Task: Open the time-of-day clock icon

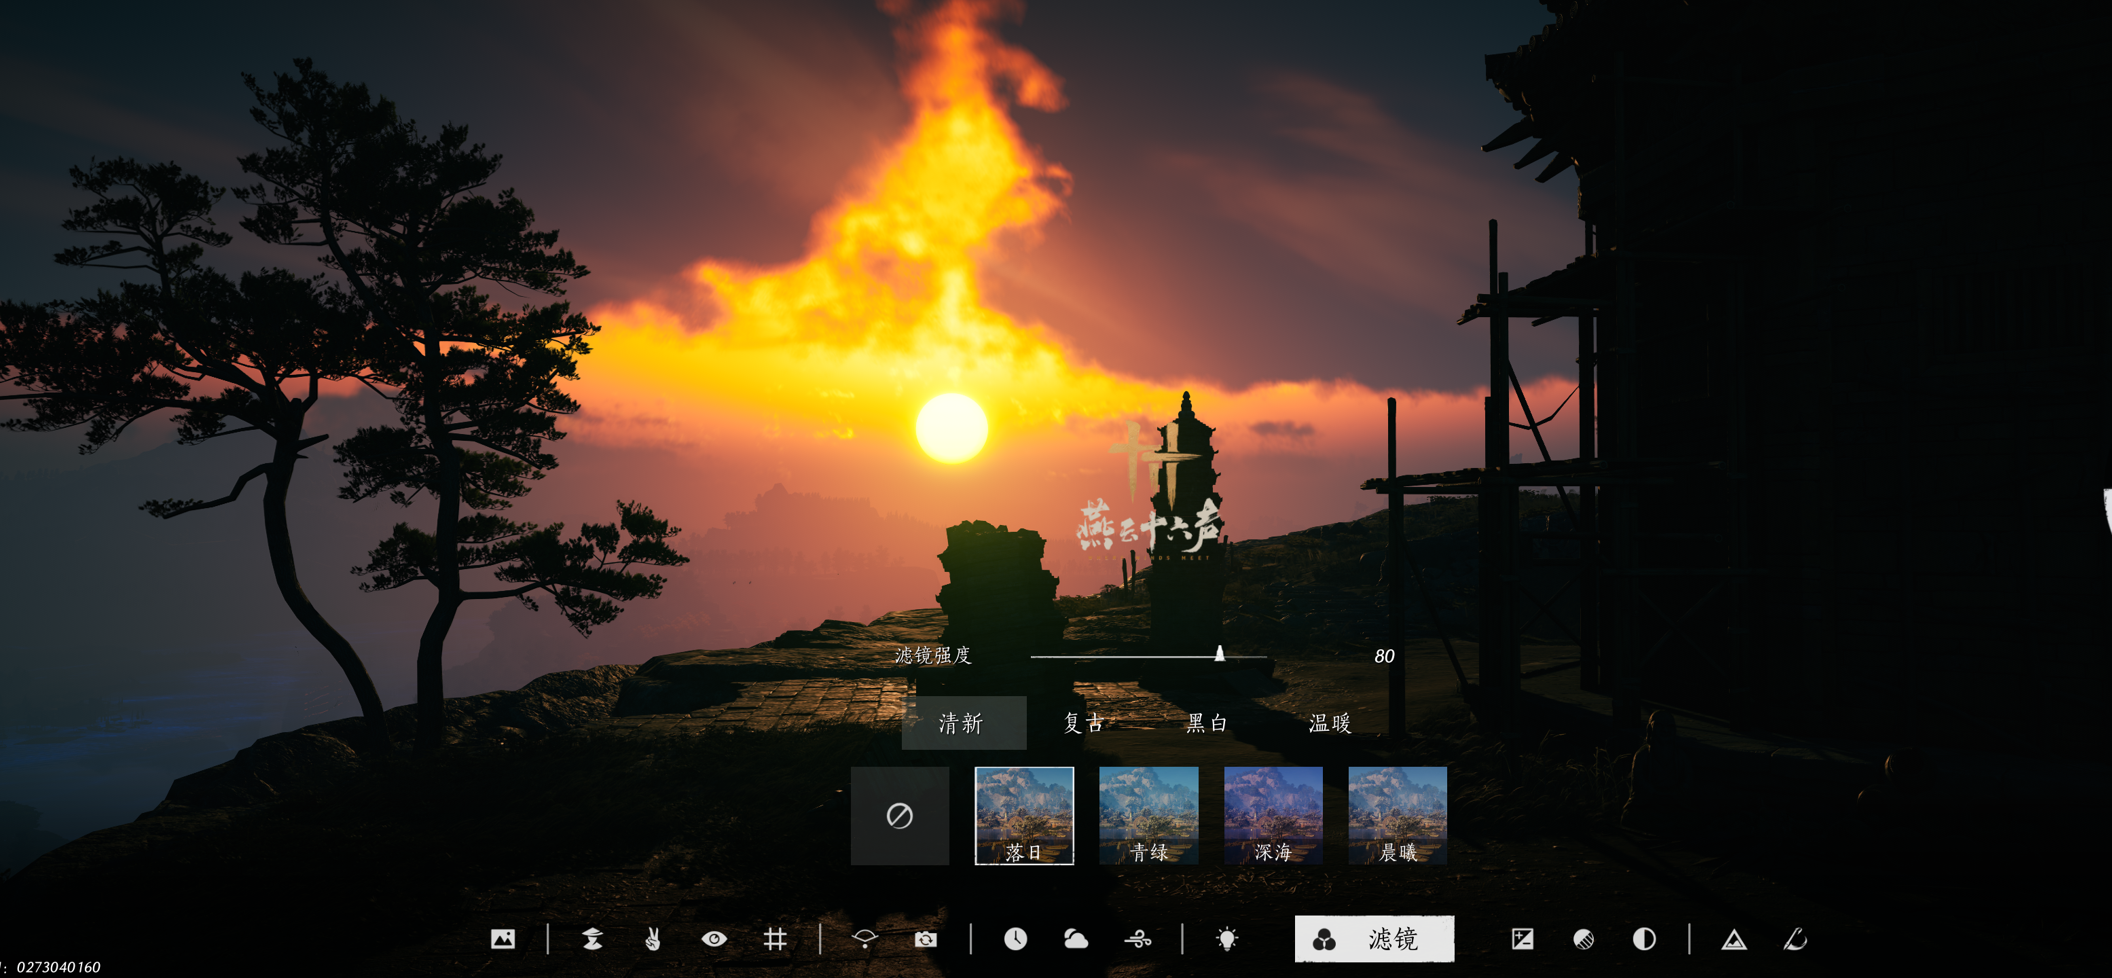Action: tap(1016, 939)
